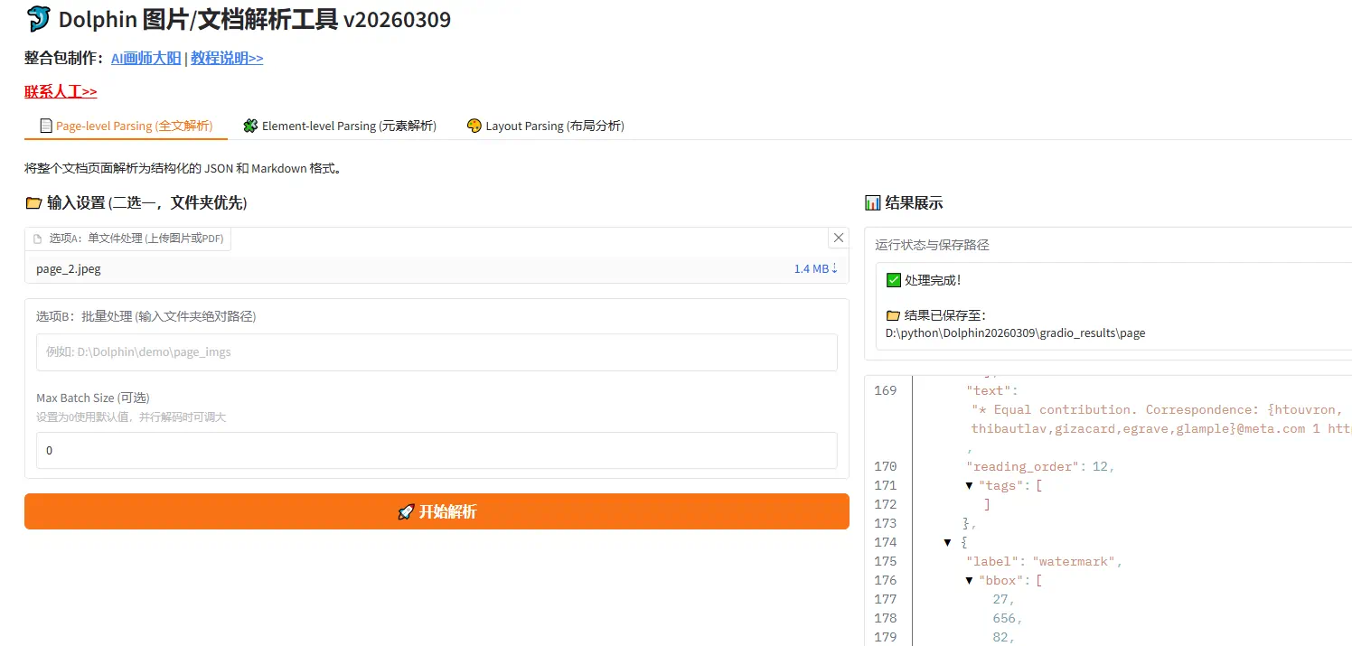
Task: Click the document icon on Page-level Parsing tab
Action: tap(48, 126)
